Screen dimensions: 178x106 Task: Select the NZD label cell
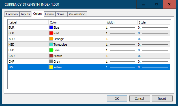(28, 44)
